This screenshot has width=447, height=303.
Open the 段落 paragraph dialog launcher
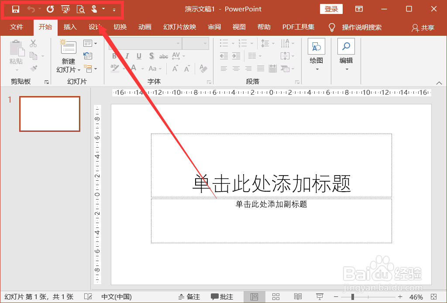[x=297, y=82]
